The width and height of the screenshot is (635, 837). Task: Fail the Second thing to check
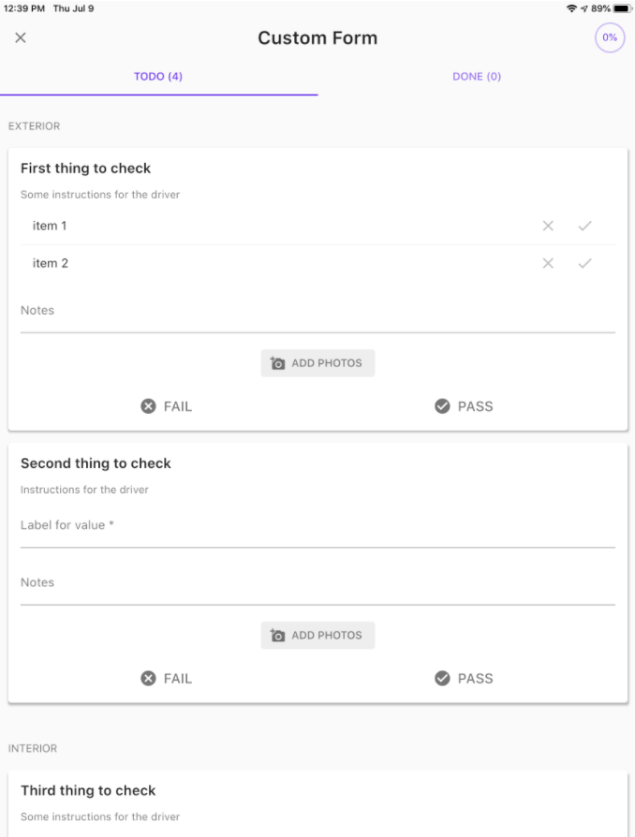pos(167,679)
